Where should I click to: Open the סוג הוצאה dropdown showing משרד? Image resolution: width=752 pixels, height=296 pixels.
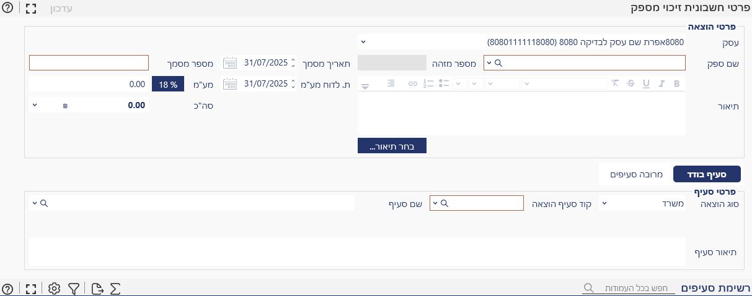coord(643,203)
